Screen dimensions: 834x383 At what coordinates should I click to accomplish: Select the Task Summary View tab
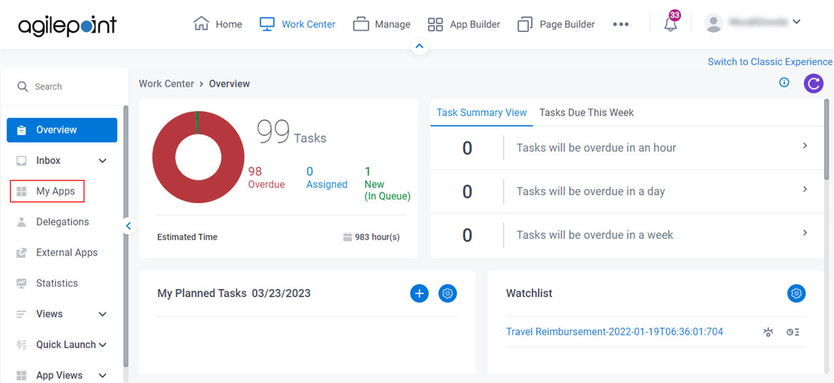click(x=482, y=113)
